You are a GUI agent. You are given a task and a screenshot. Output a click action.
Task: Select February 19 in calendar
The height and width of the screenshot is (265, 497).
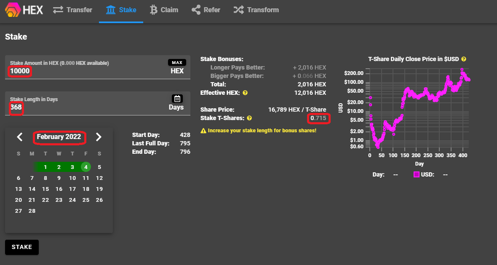pos(99,189)
